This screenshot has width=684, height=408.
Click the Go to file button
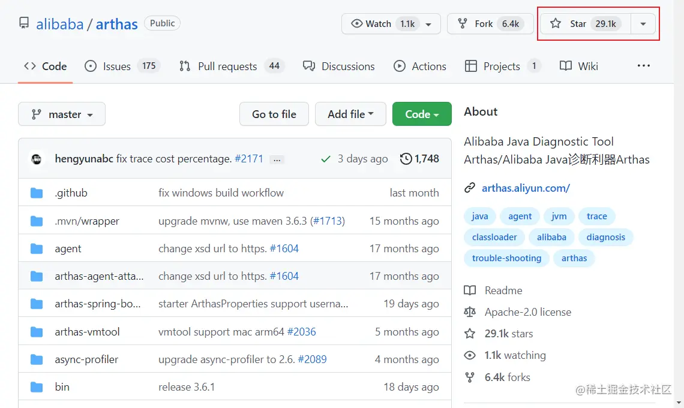click(274, 114)
